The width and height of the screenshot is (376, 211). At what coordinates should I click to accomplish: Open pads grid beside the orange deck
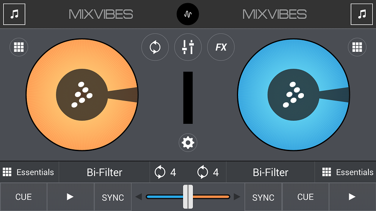[19, 47]
